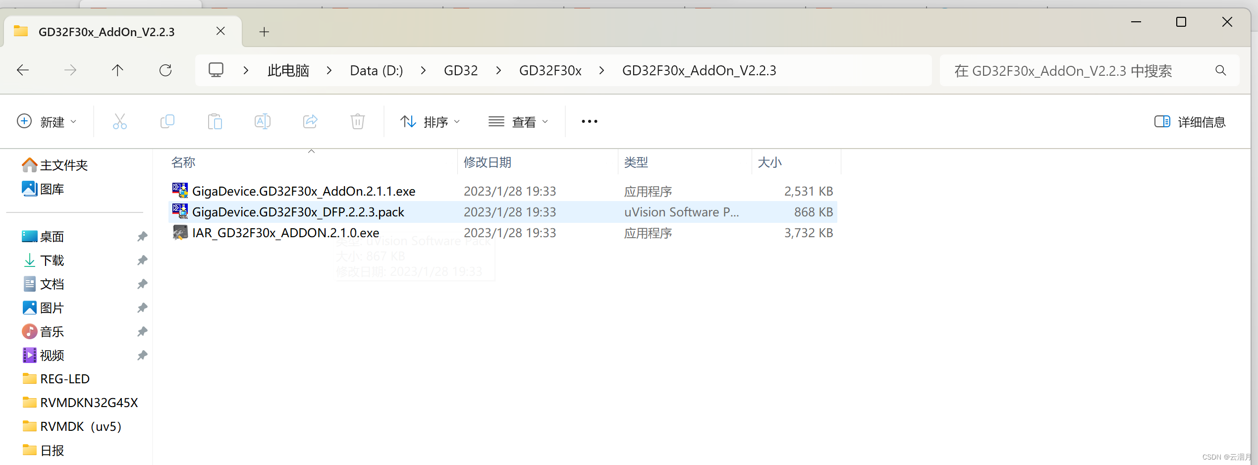Screen dimensions: 1258x465
Task: Open 下载 downloads in sidebar
Action: coord(43,260)
